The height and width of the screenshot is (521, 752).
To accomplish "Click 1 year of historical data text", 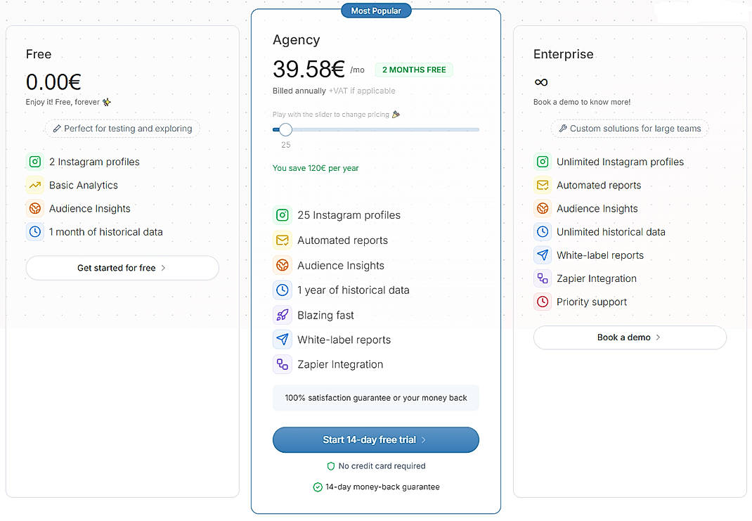I will (x=354, y=290).
